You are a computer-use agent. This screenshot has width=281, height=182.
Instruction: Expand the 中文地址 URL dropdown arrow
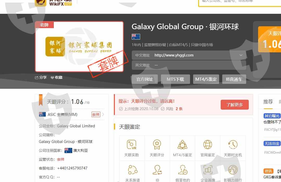pos(241,55)
